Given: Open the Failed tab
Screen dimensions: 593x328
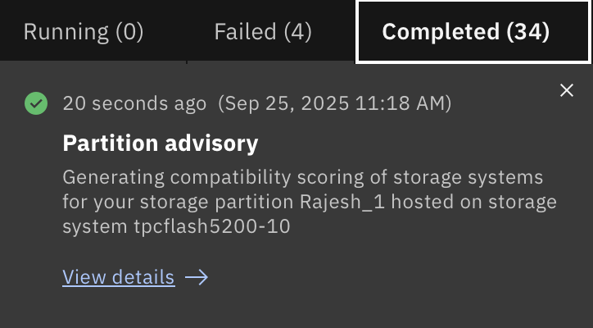Looking at the screenshot, I should click(263, 32).
